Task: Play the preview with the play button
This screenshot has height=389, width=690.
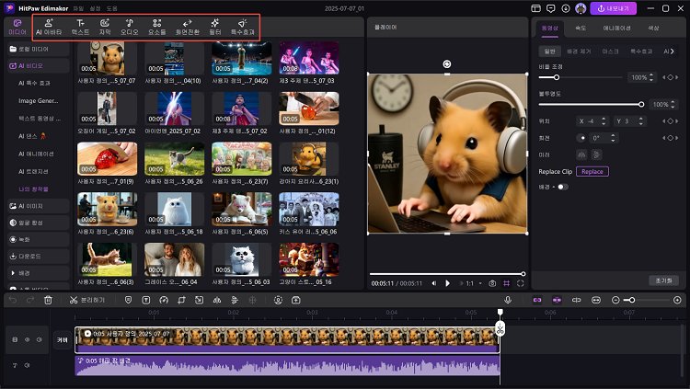Action: click(447, 283)
